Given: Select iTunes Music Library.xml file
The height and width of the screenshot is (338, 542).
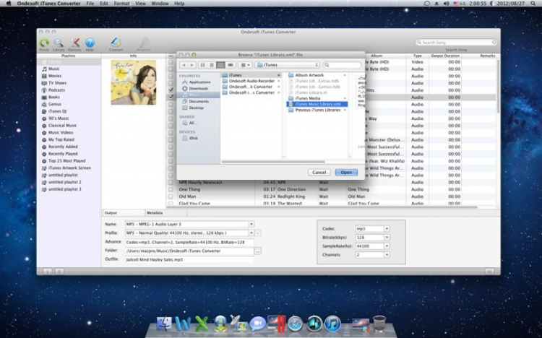Looking at the screenshot, I should click(x=317, y=104).
